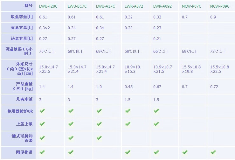The width and height of the screenshot is (235, 160).
Task: Click one-touch detachable strap checkmark for LWU-F20C
Action: point(42,138)
